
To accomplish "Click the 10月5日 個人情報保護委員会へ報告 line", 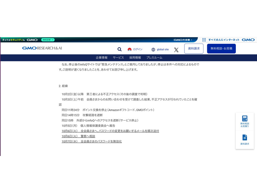I will click(x=88, y=126).
